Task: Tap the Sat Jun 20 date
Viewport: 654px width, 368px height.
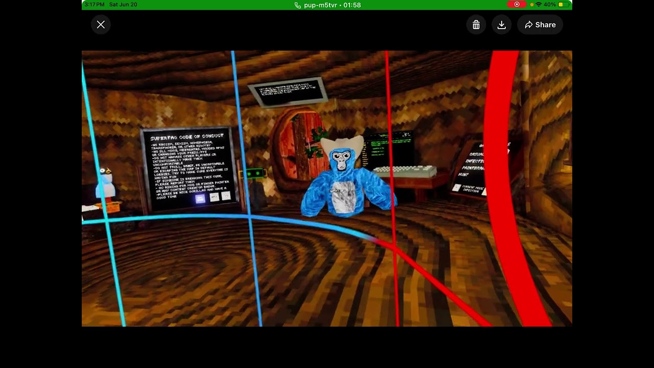Action: [123, 5]
